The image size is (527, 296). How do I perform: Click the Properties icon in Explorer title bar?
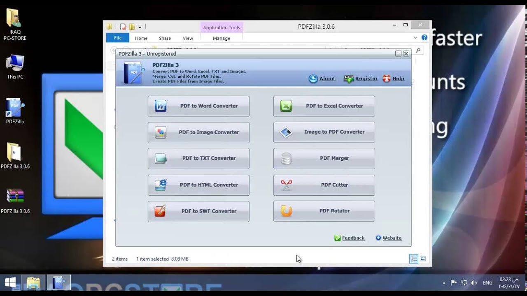tap(123, 27)
